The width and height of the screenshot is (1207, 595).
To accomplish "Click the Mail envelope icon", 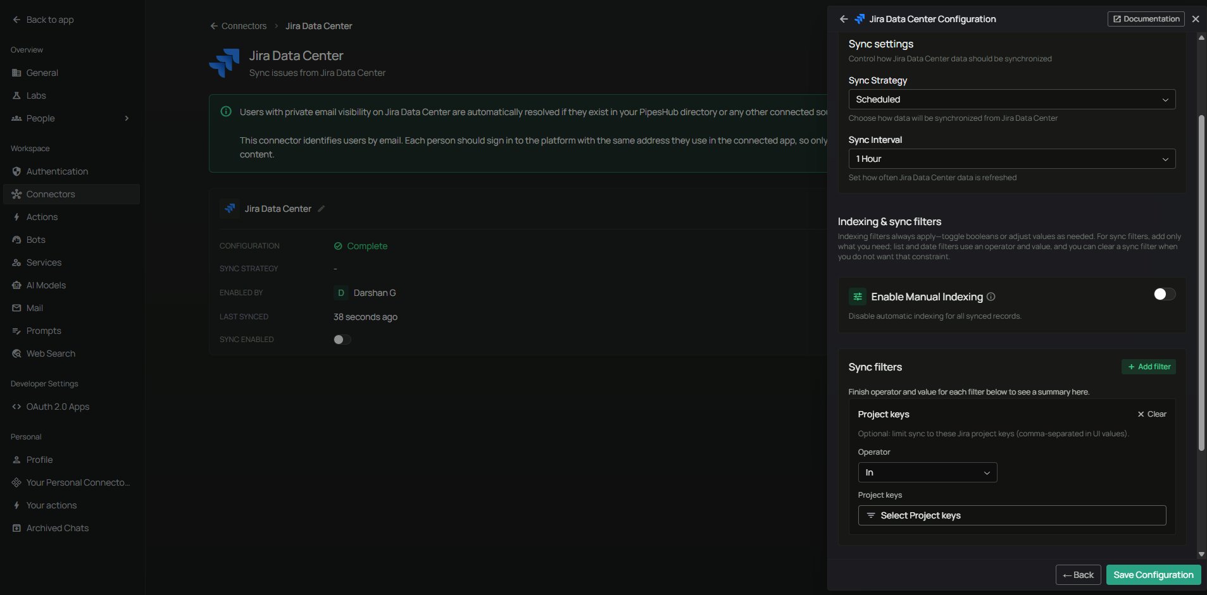I will 16,308.
